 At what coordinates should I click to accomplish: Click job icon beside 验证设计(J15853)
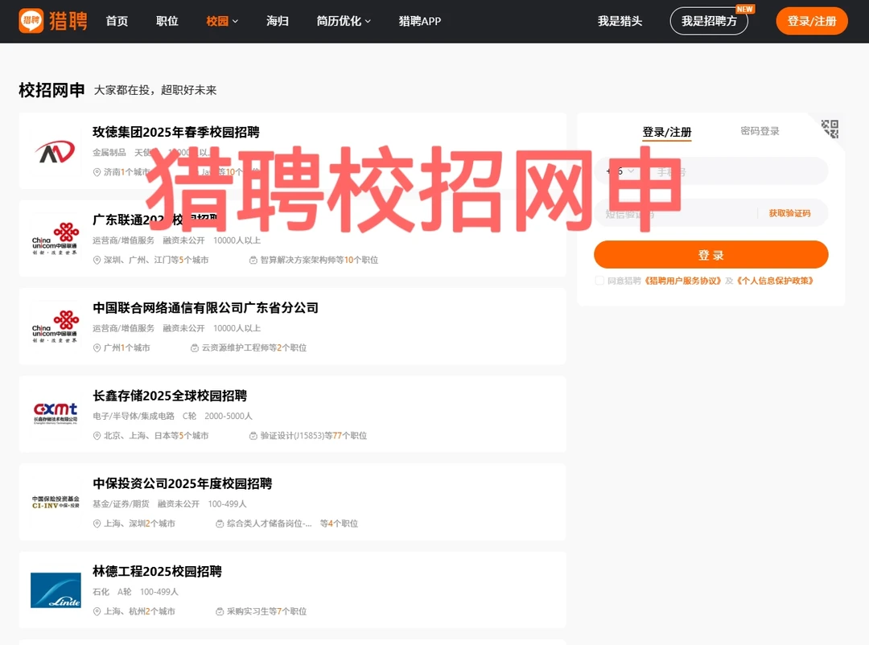tap(253, 436)
